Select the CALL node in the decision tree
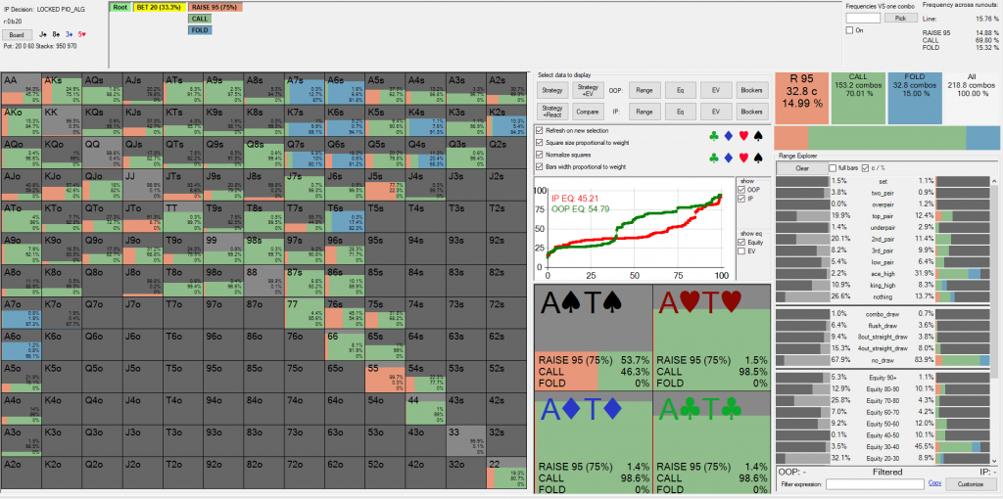Viewport: 1003px width, 499px height. pyautogui.click(x=199, y=19)
